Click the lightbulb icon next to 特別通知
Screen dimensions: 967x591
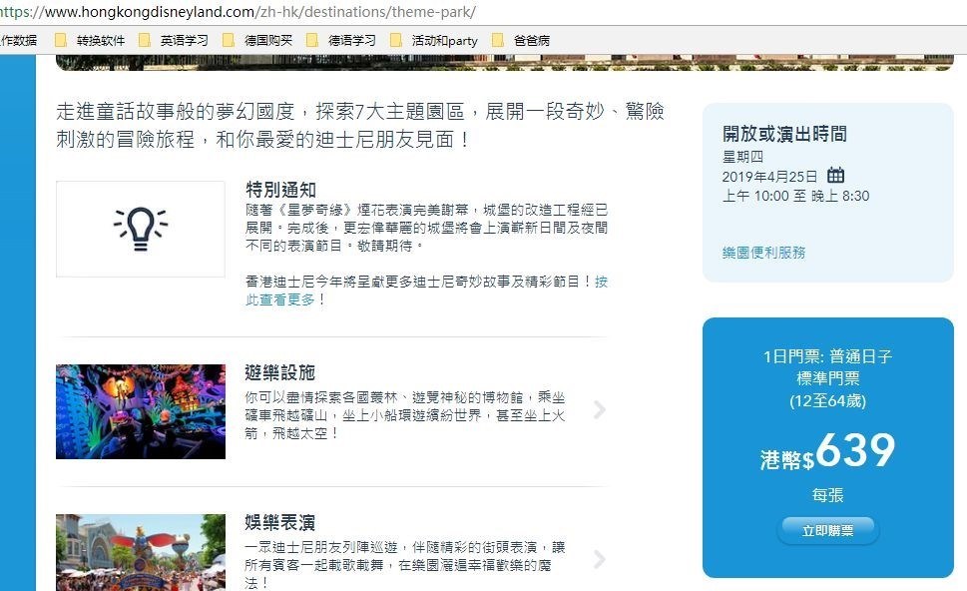point(141,228)
